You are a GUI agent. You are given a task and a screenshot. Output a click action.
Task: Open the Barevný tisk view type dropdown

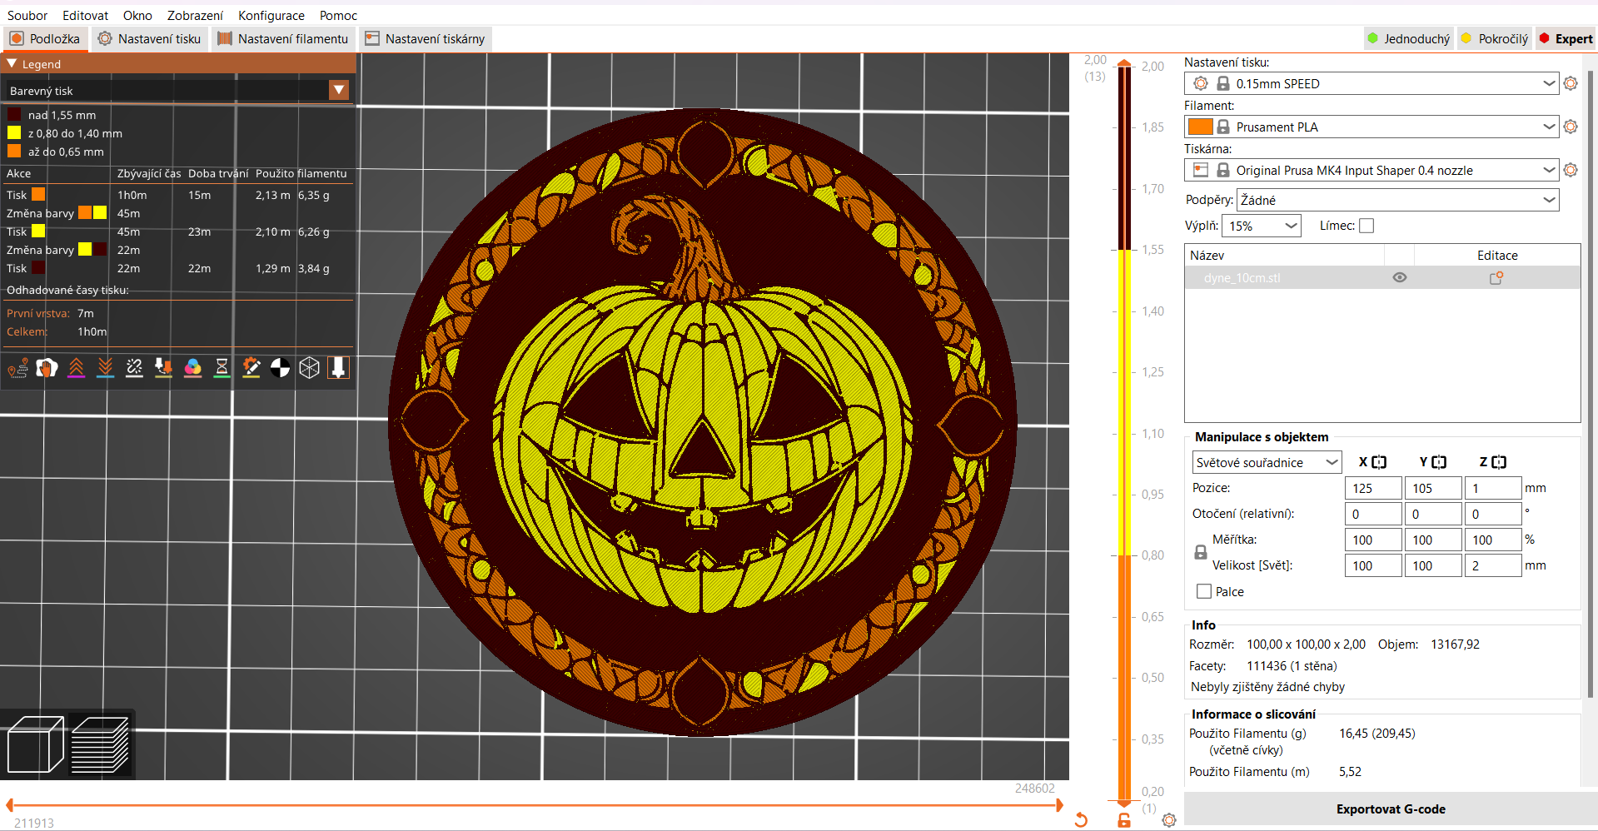coord(339,90)
